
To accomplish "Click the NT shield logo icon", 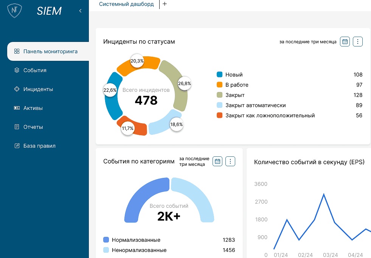I will [15, 11].
